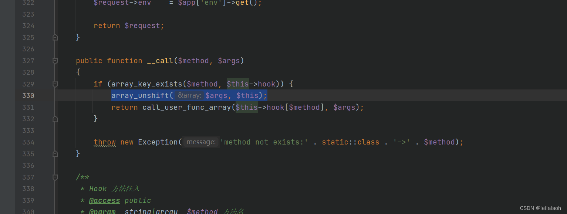Viewport: 567px width, 214px height.
Task: Click the fold marker beside line 332
Action: 55,119
